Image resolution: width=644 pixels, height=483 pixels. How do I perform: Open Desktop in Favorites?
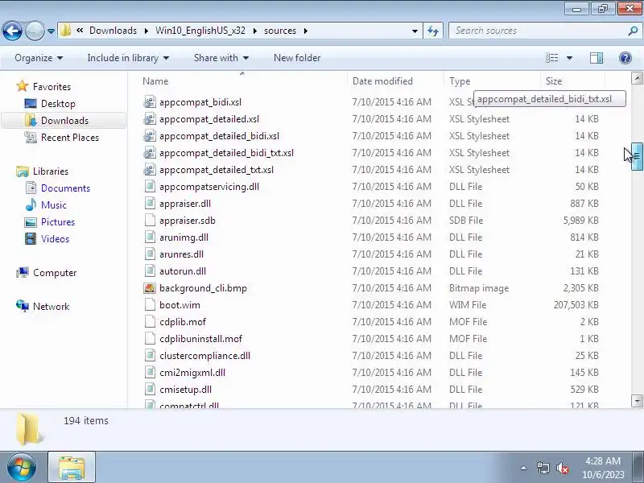coord(58,104)
